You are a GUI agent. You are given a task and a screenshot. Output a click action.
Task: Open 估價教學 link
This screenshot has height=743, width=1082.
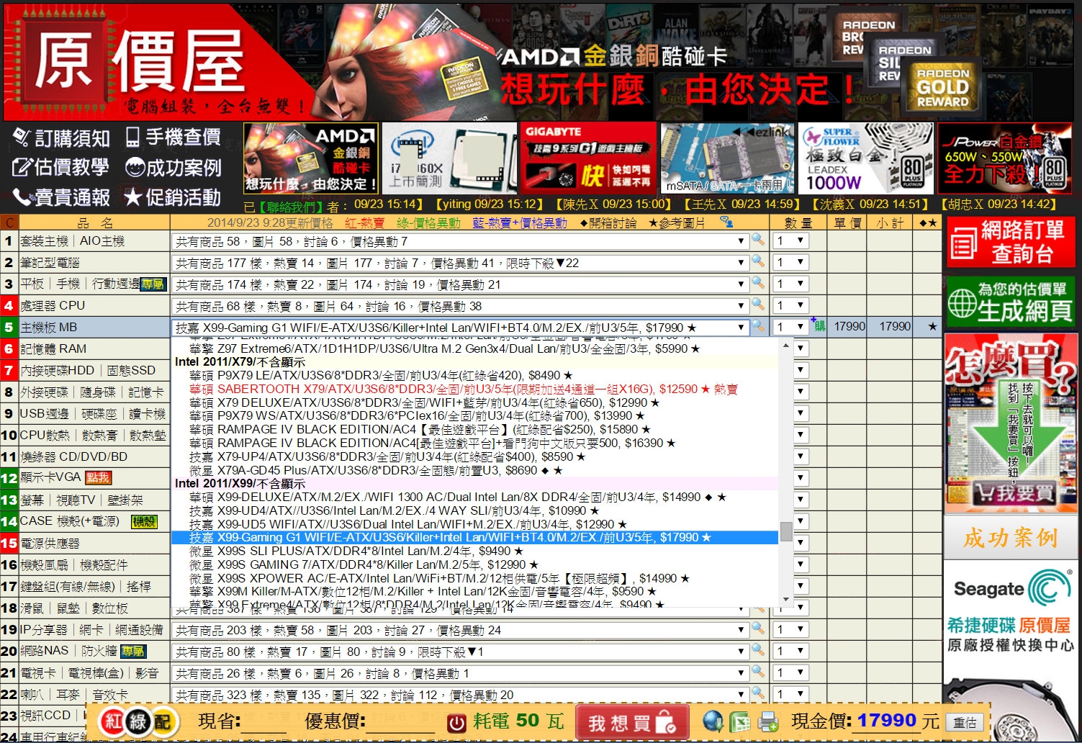click(61, 167)
